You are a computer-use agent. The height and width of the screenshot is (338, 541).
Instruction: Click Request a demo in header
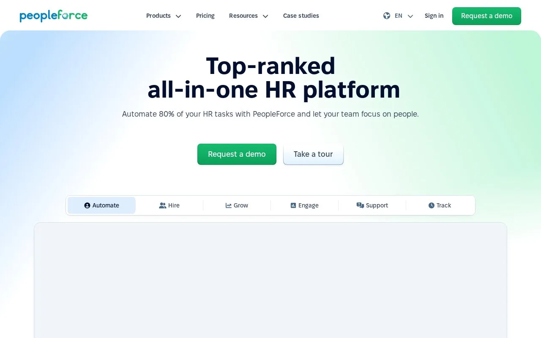(x=486, y=16)
